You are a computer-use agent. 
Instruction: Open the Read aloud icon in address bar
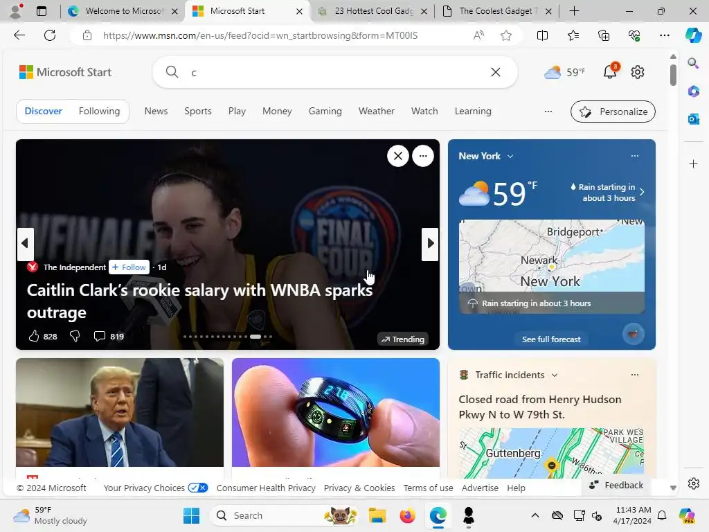[478, 35]
